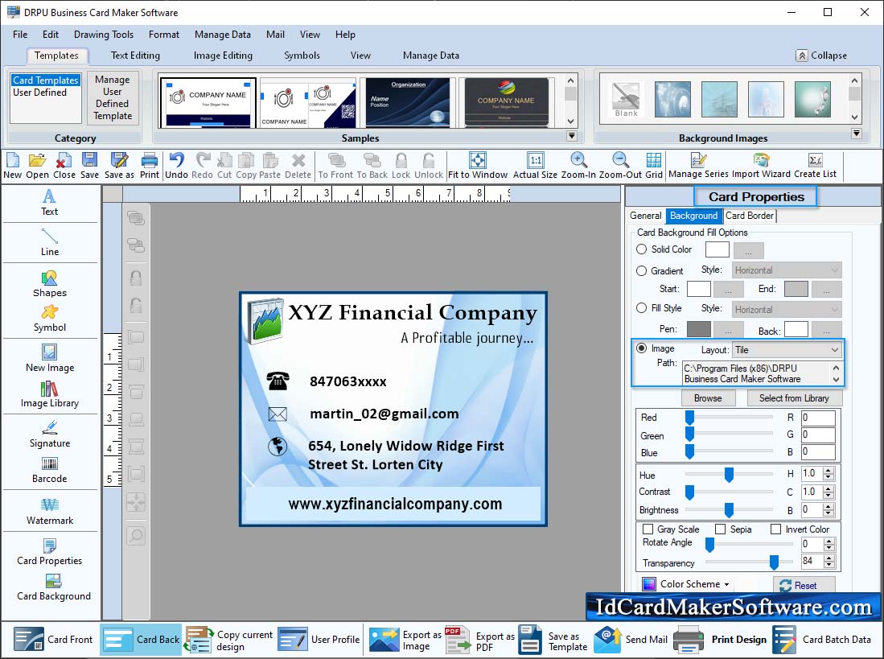
Task: Open the Shapes tool
Action: click(x=50, y=283)
